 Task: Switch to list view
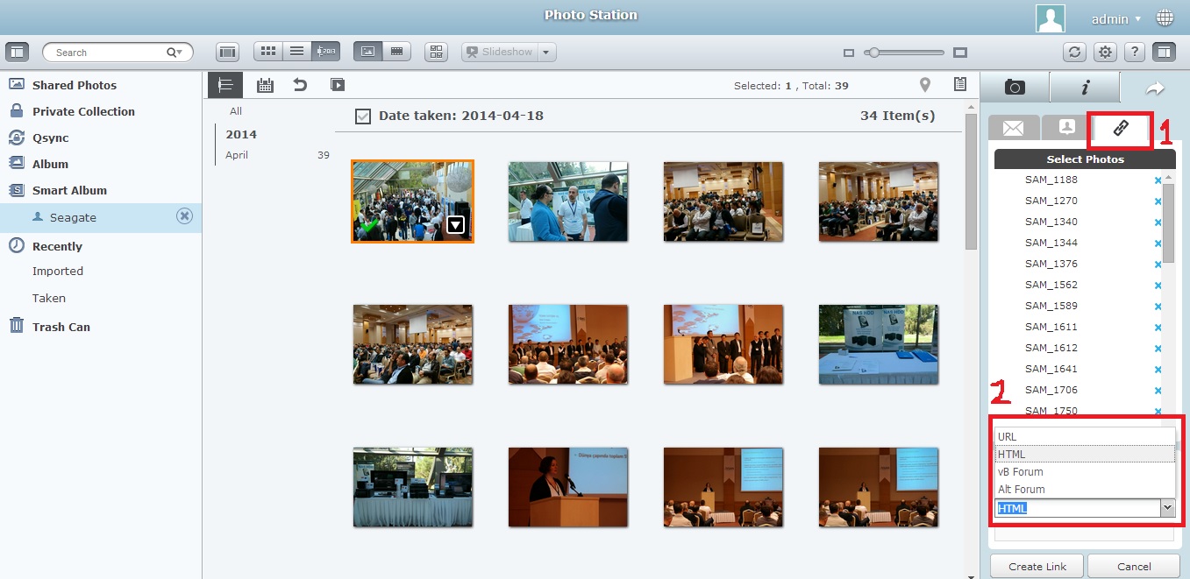pyautogui.click(x=297, y=52)
